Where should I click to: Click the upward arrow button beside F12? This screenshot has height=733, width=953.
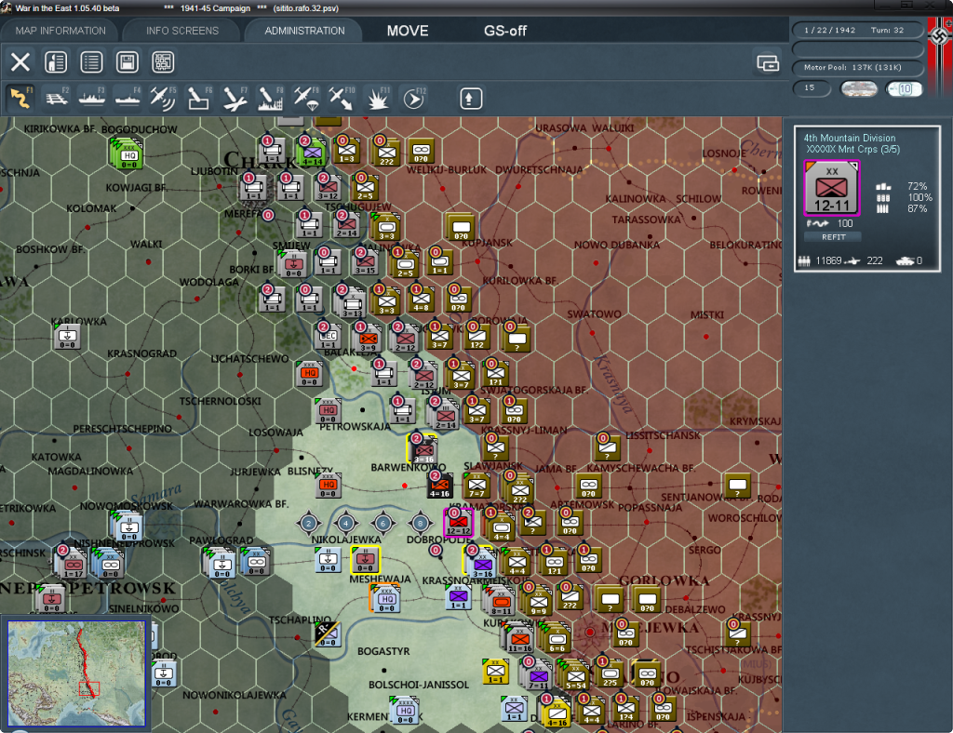(x=470, y=99)
